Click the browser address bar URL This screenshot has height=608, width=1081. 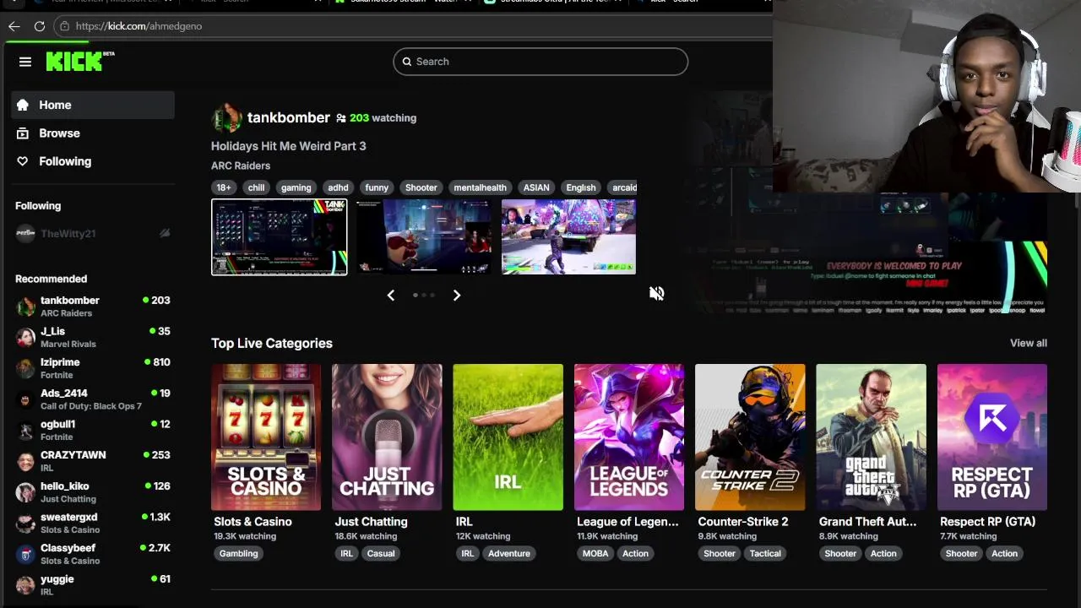(139, 26)
